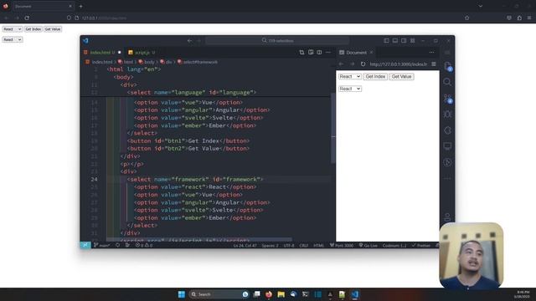Toggle the secondary sidebar layout icon
The width and height of the screenshot is (536, 301).
[x=404, y=41]
